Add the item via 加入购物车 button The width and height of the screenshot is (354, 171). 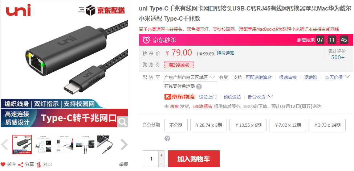tap(194, 159)
